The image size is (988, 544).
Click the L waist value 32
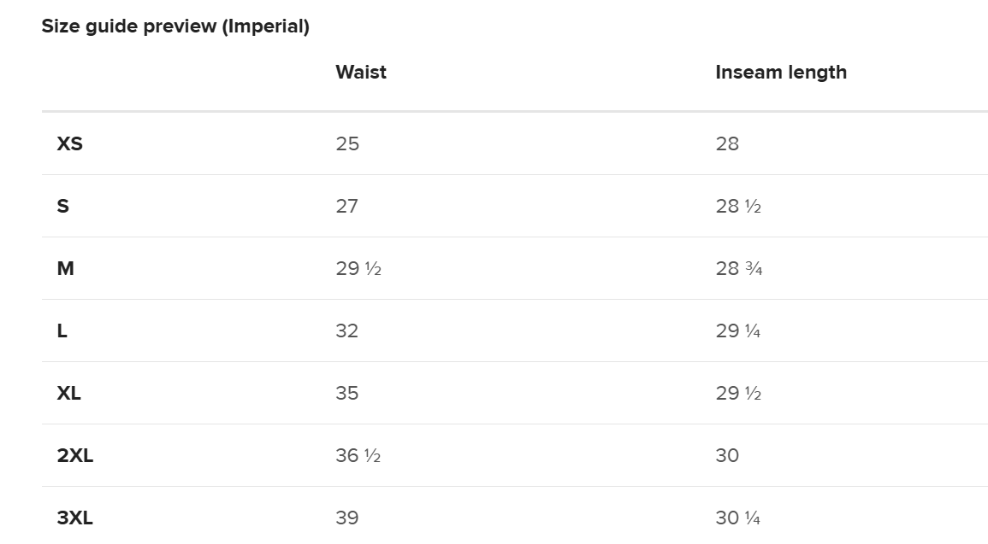[x=346, y=330]
